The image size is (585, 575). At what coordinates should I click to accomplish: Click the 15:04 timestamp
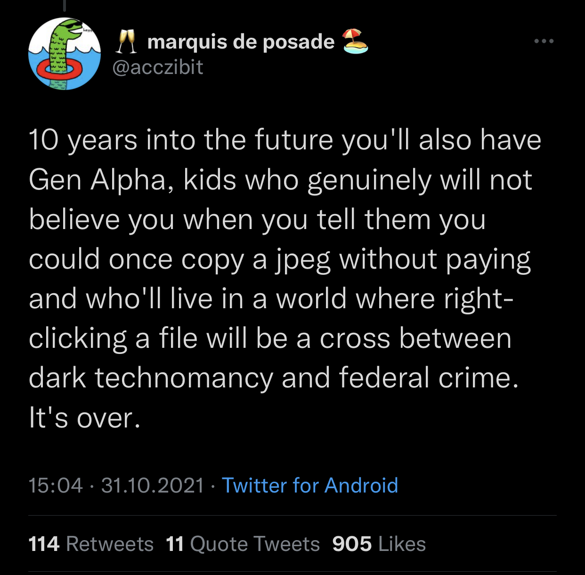56,485
